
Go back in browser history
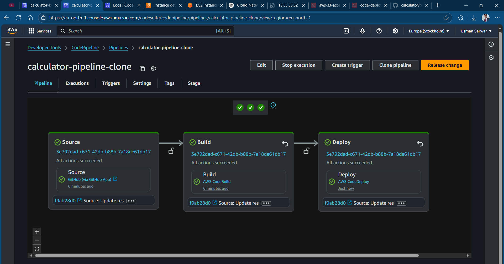tap(7, 18)
